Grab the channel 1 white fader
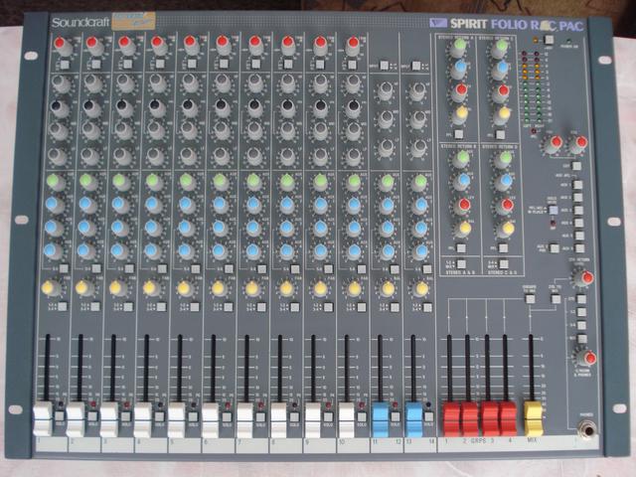This screenshot has width=636, height=477. point(44,415)
